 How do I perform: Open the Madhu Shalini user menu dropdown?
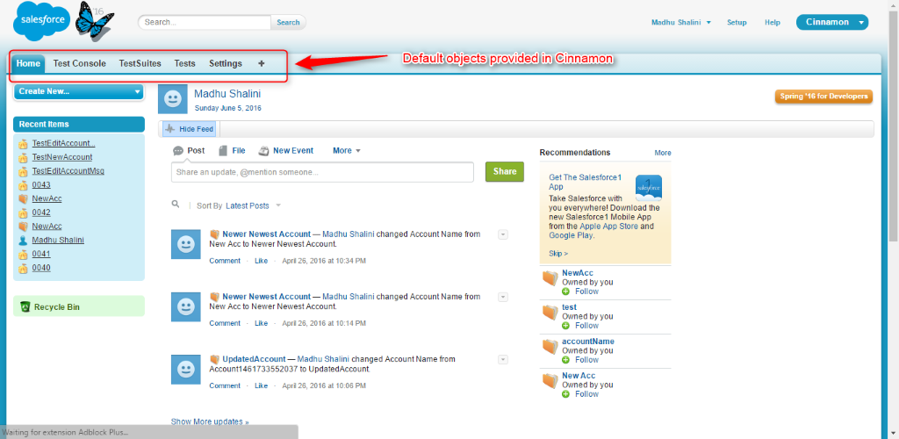681,22
